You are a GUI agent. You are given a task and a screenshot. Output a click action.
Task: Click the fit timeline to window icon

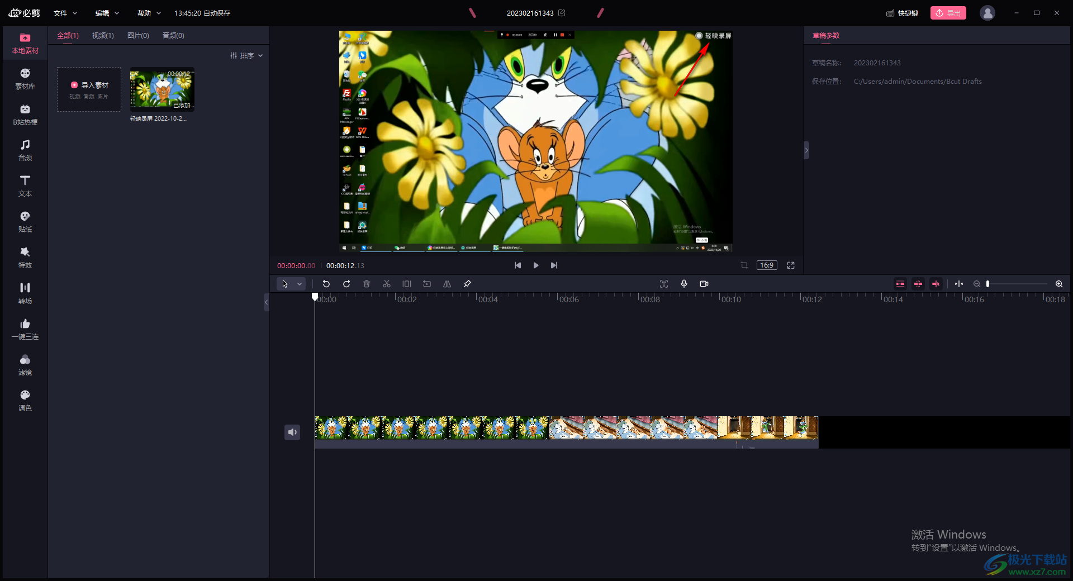tap(959, 284)
